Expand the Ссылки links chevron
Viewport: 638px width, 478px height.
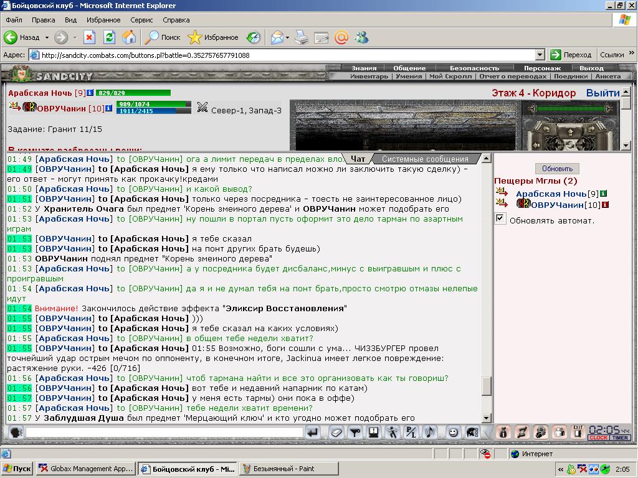click(632, 53)
